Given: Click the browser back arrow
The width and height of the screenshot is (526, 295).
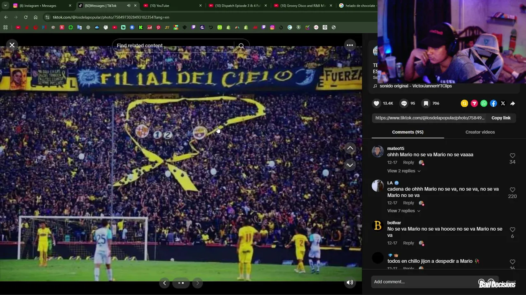Looking at the screenshot, I should click(x=6, y=17).
